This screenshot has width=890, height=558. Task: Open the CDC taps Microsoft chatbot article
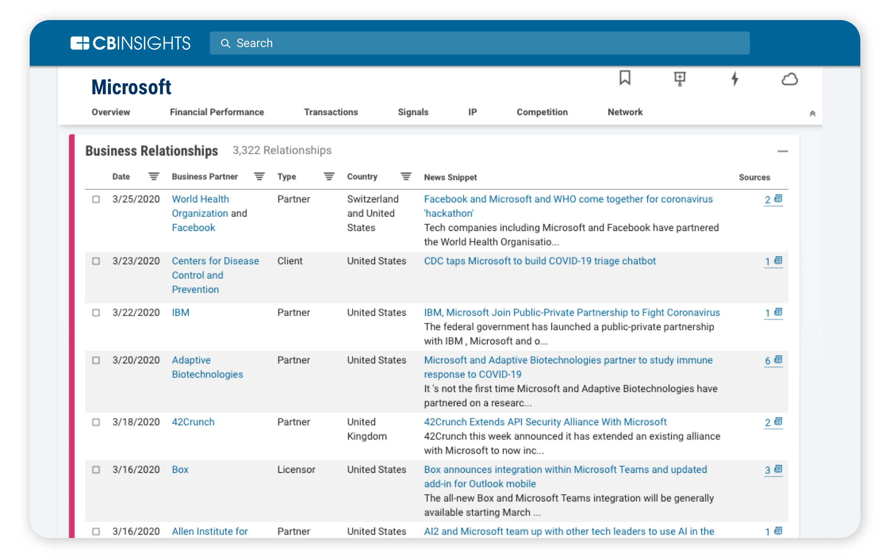point(540,261)
